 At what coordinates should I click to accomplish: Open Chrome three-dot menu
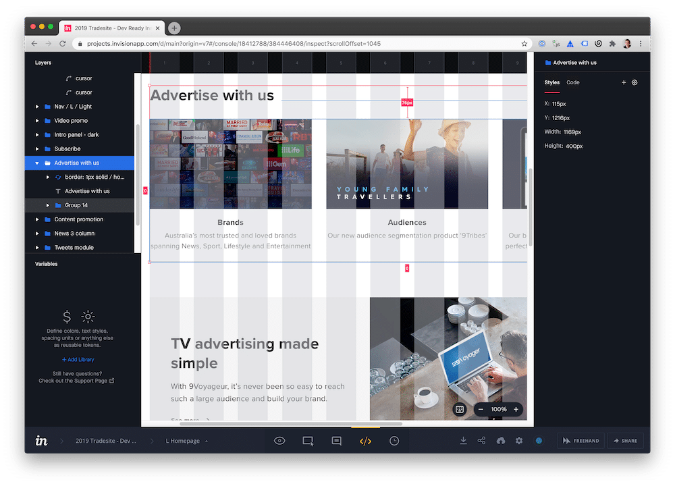tap(641, 43)
